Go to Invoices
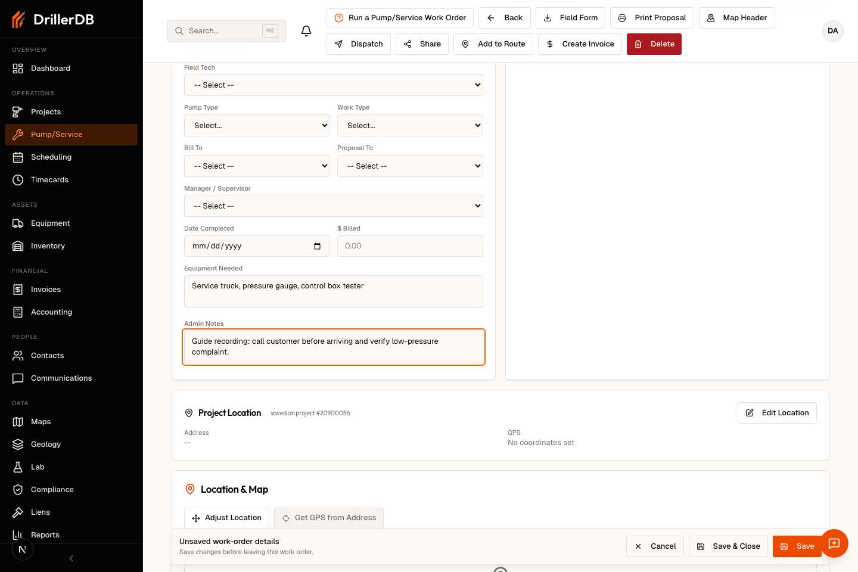 pos(71,290)
